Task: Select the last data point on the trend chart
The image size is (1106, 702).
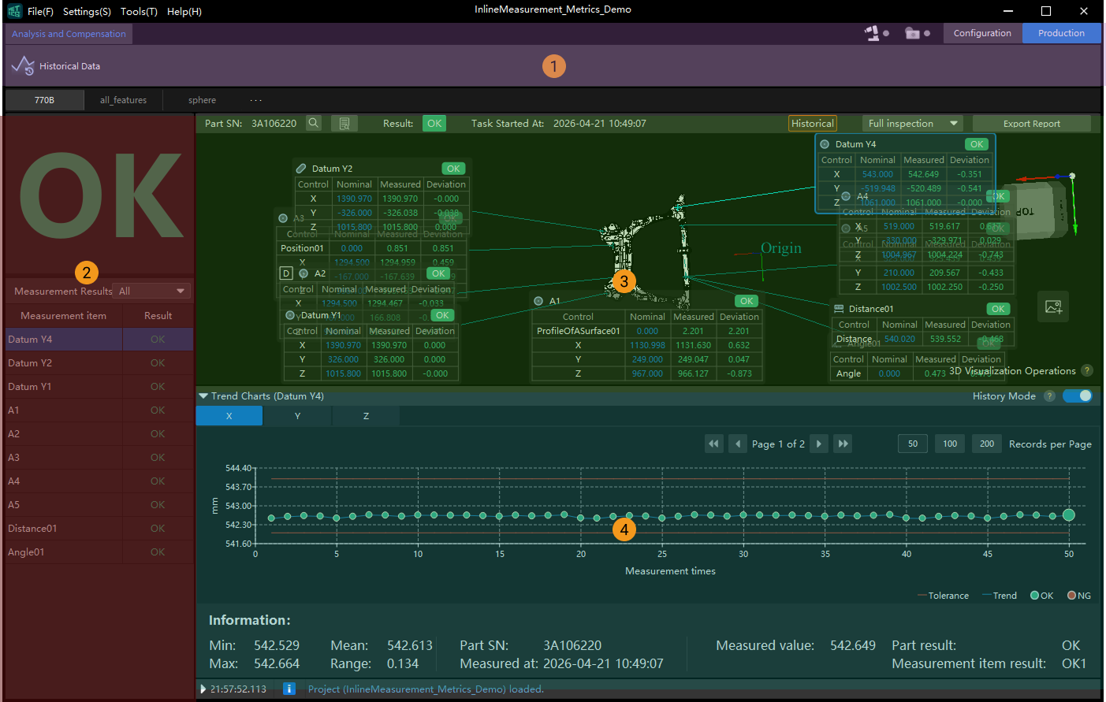Action: (x=1068, y=514)
